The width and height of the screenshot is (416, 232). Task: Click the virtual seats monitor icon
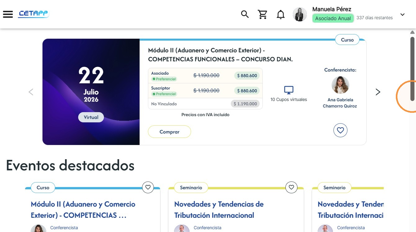289,90
